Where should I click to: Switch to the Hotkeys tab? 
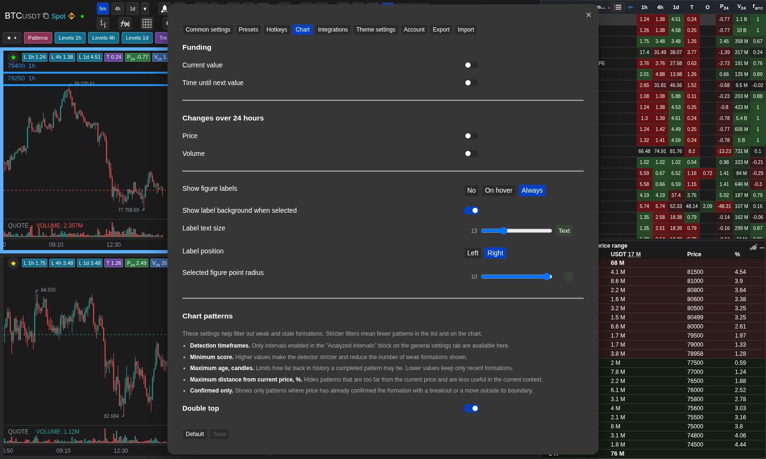(277, 30)
